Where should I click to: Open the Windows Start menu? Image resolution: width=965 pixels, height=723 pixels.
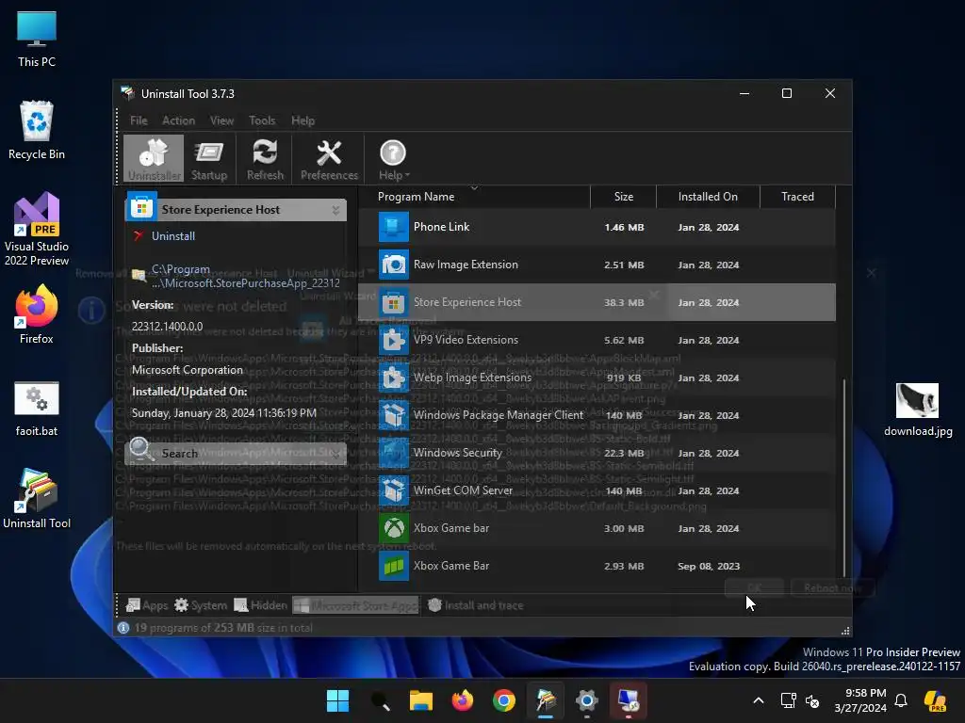pos(337,700)
